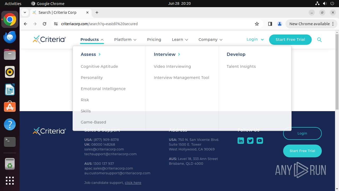Open Rhythmbox from the dock

click(10, 72)
